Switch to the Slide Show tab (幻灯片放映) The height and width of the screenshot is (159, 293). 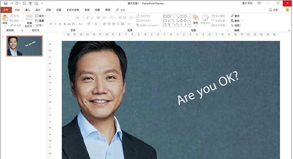point(73,10)
